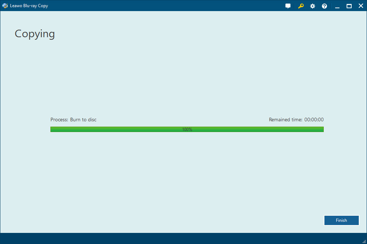Open the feedback speech bubble icon
Image resolution: width=367 pixels, height=244 pixels.
(288, 6)
